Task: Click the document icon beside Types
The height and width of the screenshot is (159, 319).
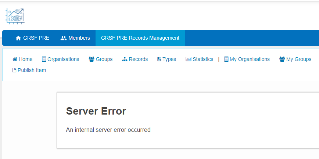Action: coord(159,59)
